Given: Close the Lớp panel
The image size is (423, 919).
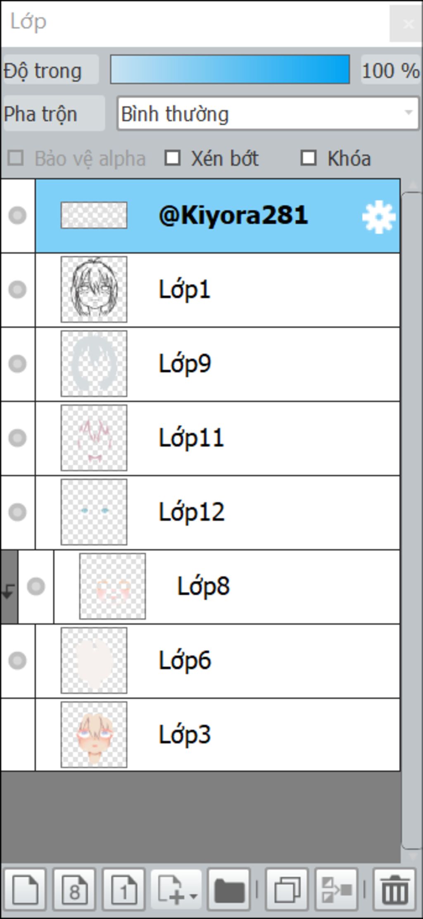Looking at the screenshot, I should (x=407, y=24).
